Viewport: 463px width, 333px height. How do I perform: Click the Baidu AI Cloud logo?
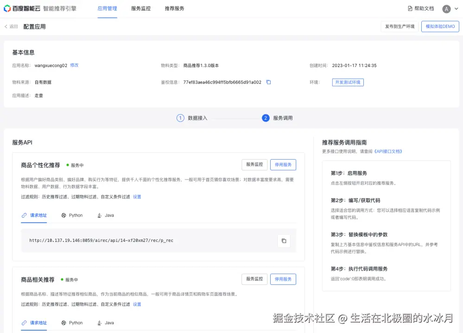22,8
